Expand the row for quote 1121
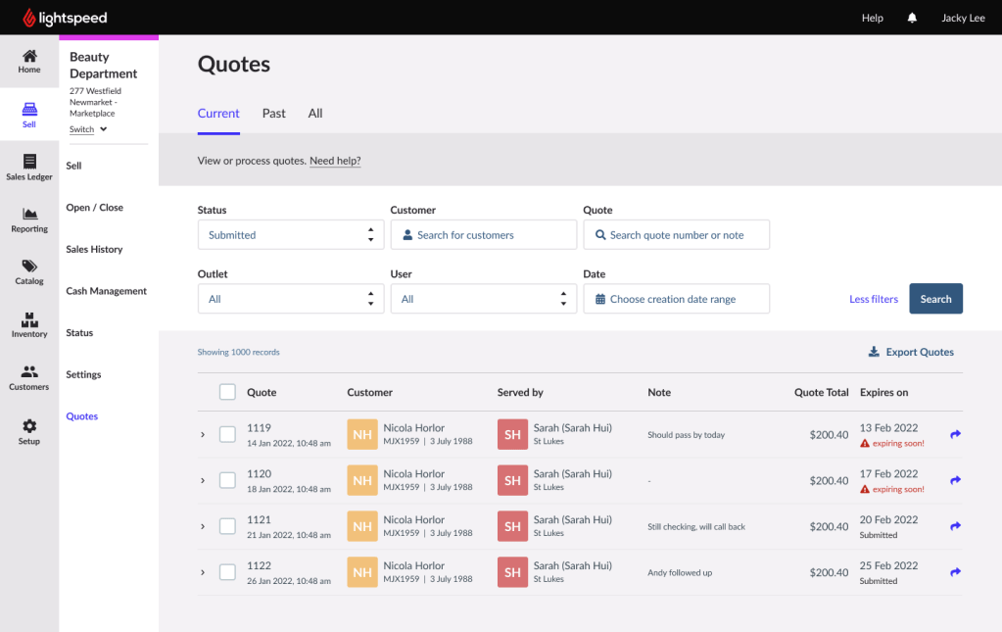Viewport: 1002px width, 632px height. point(203,526)
